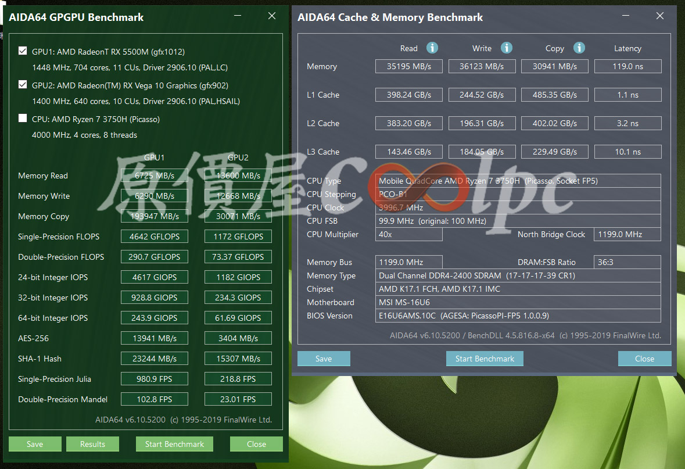Click L1 Cache read value 398.24 GB/s

[409, 95]
